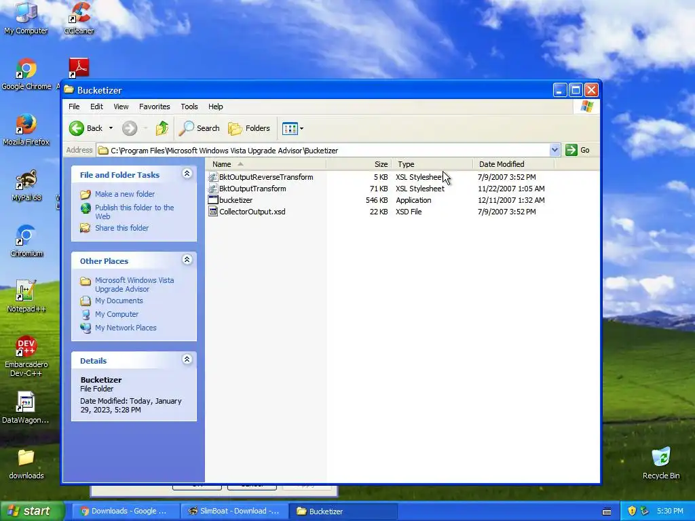Viewport: 695px width, 521px height.
Task: Collapse the Details panel
Action: [x=187, y=360]
